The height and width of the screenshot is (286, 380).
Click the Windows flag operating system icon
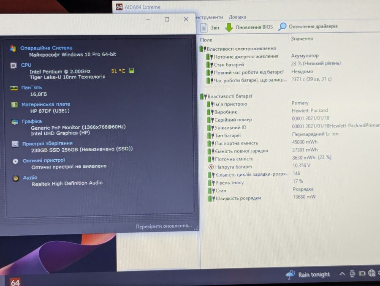tap(13, 48)
